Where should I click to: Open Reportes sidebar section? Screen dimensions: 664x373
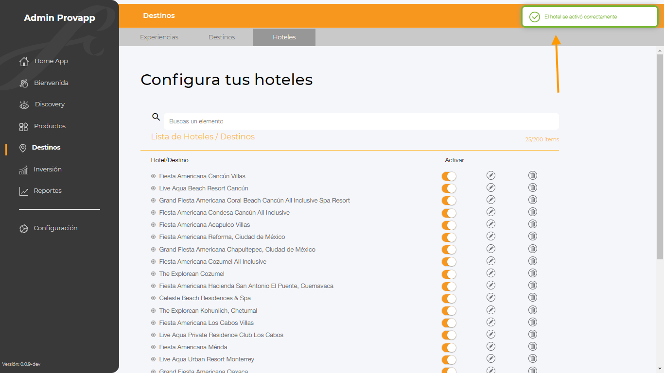coord(40,191)
